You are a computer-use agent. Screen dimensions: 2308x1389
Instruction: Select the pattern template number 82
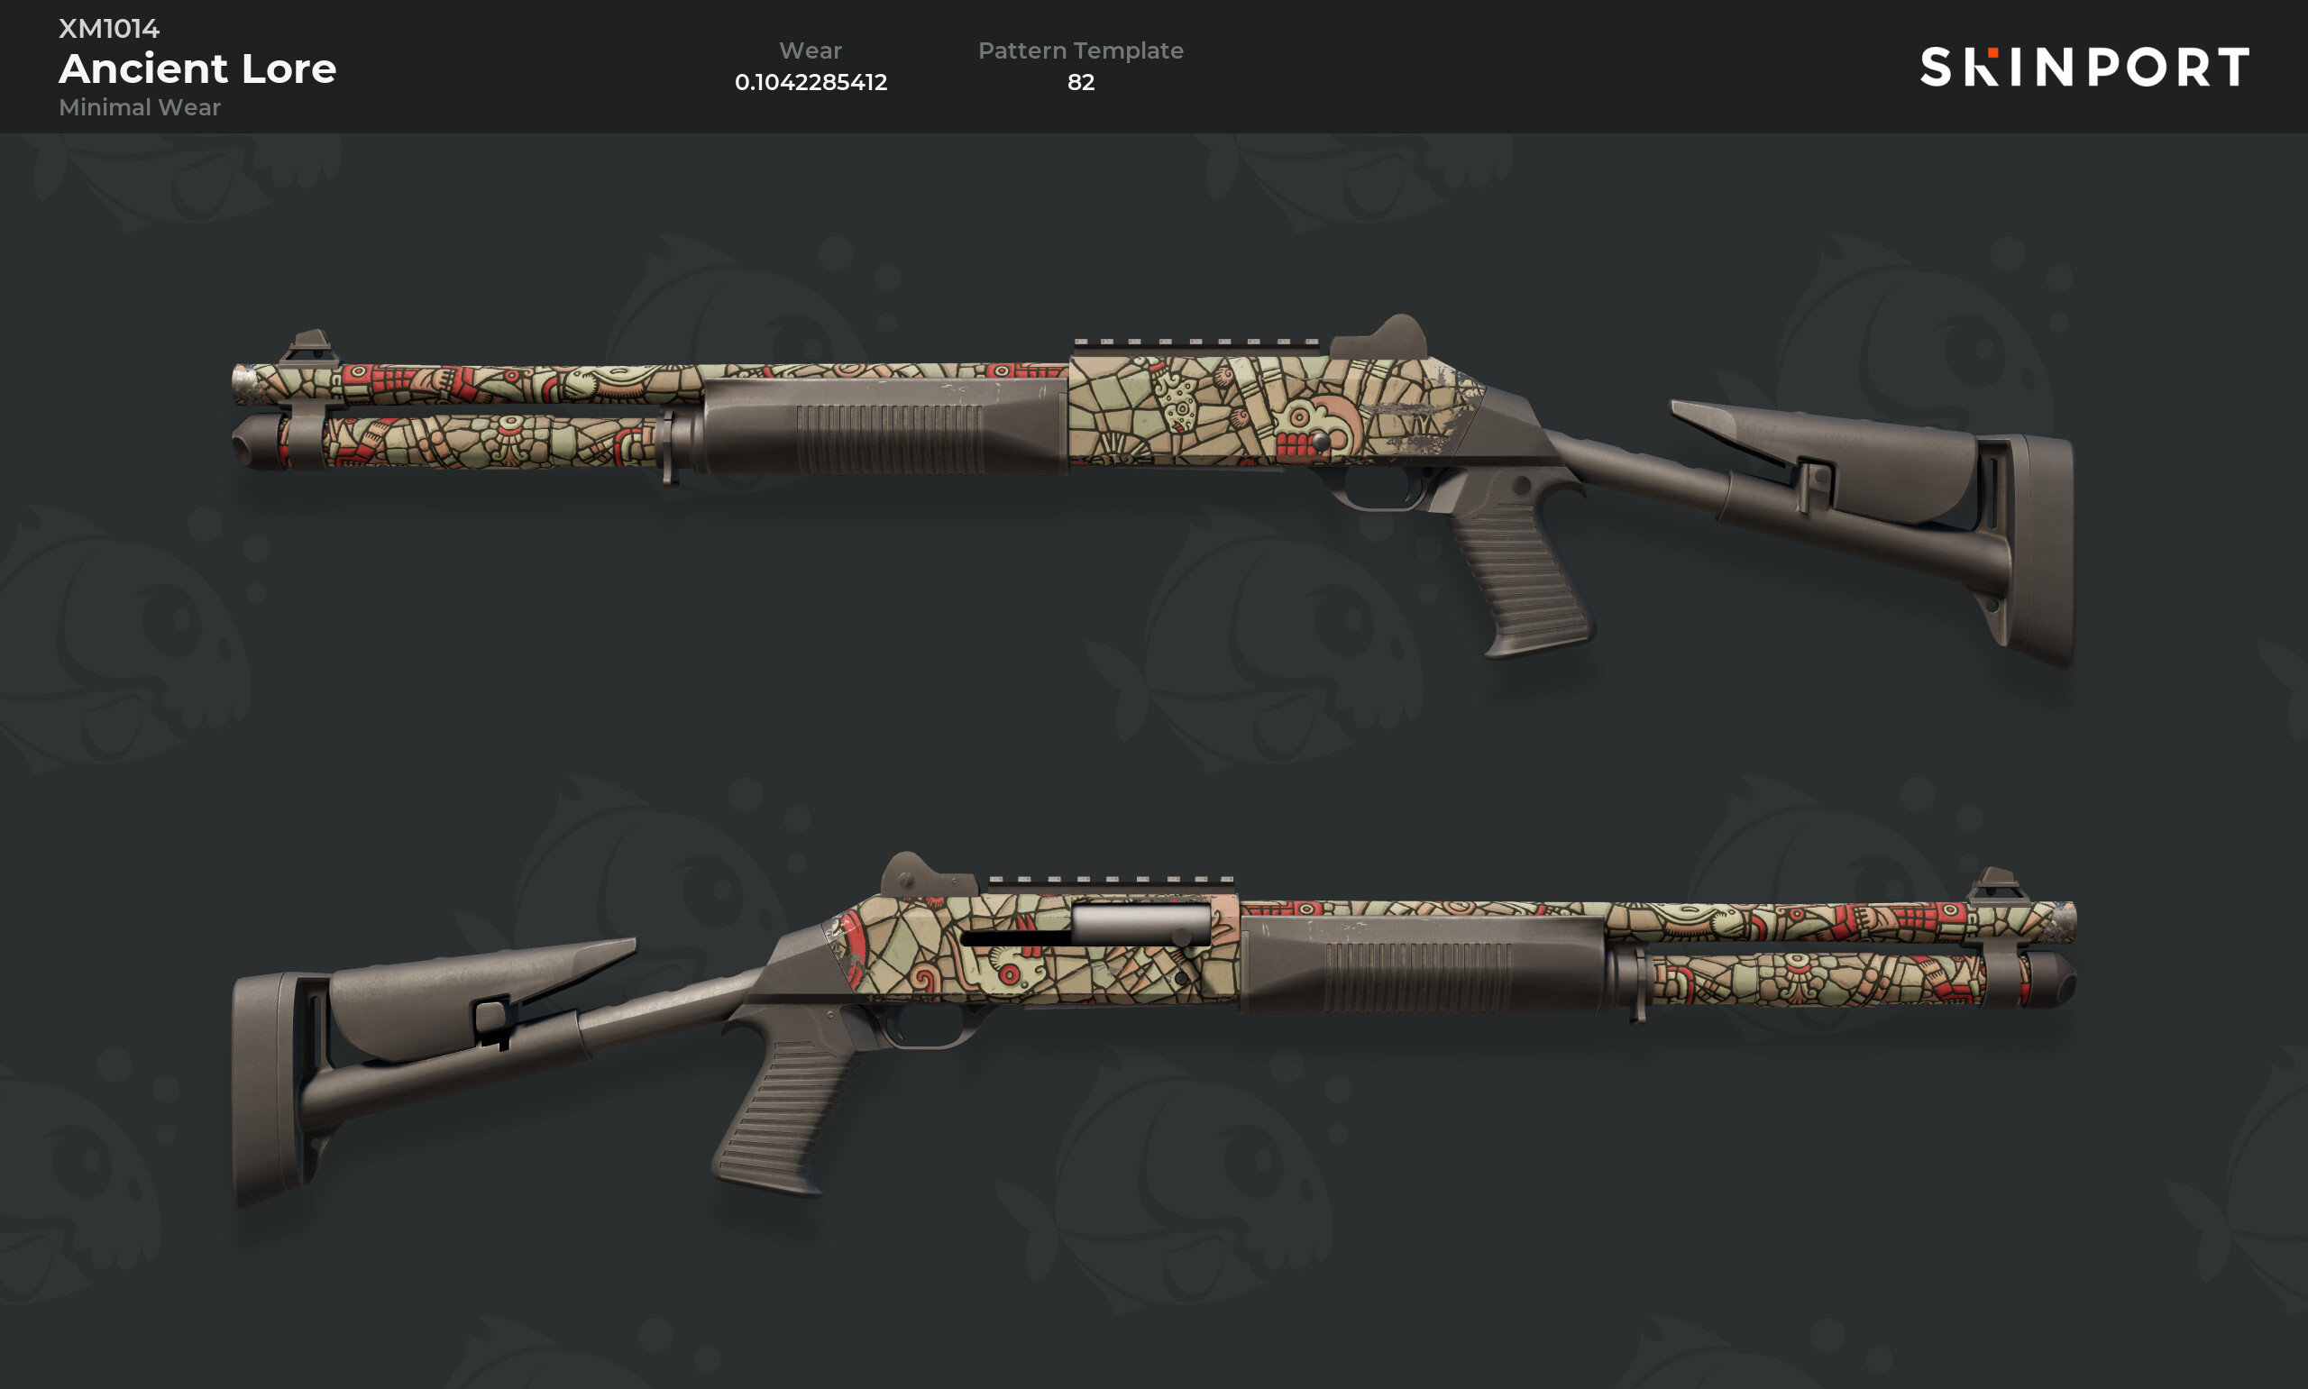(1081, 82)
